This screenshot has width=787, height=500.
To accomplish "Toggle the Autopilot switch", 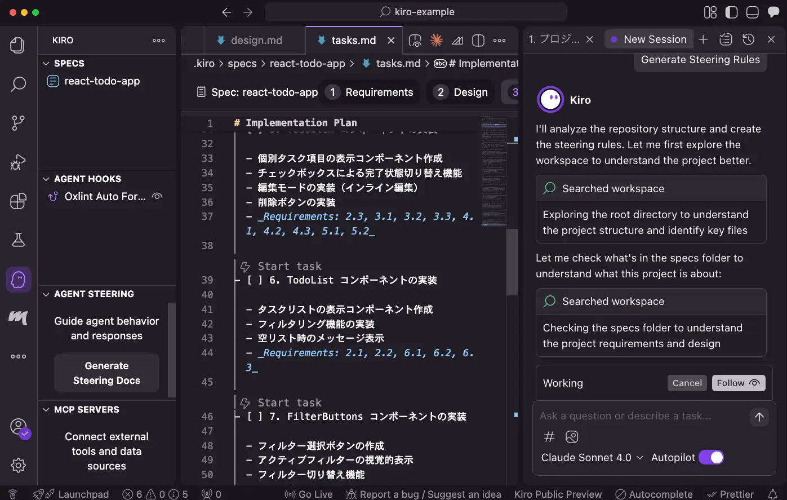I will [x=711, y=458].
